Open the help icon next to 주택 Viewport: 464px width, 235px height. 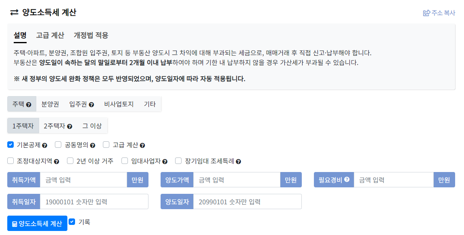point(29,104)
